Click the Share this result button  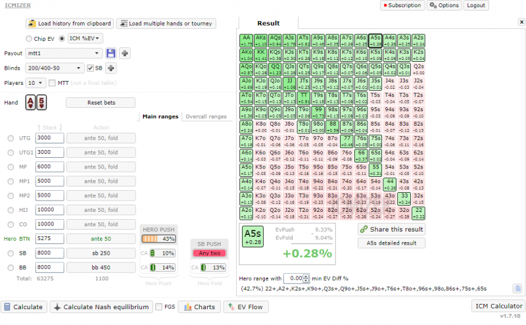coord(391,229)
